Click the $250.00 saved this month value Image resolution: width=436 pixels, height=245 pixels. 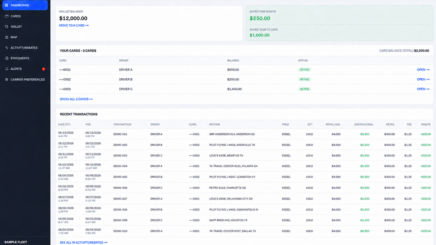[260, 18]
